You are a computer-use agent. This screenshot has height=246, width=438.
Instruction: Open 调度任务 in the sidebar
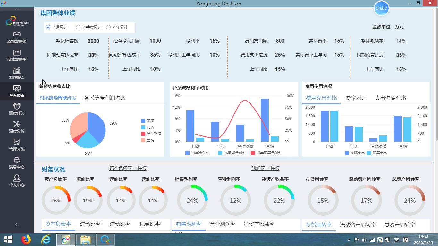pyautogui.click(x=17, y=109)
